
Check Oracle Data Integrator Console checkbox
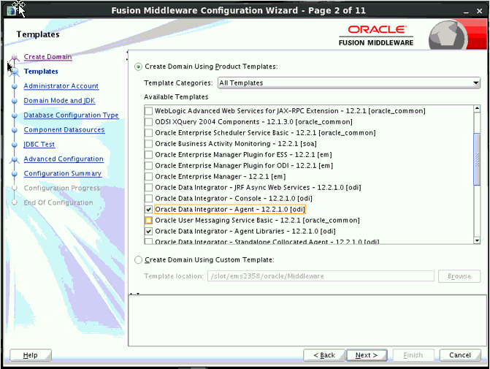(x=149, y=198)
